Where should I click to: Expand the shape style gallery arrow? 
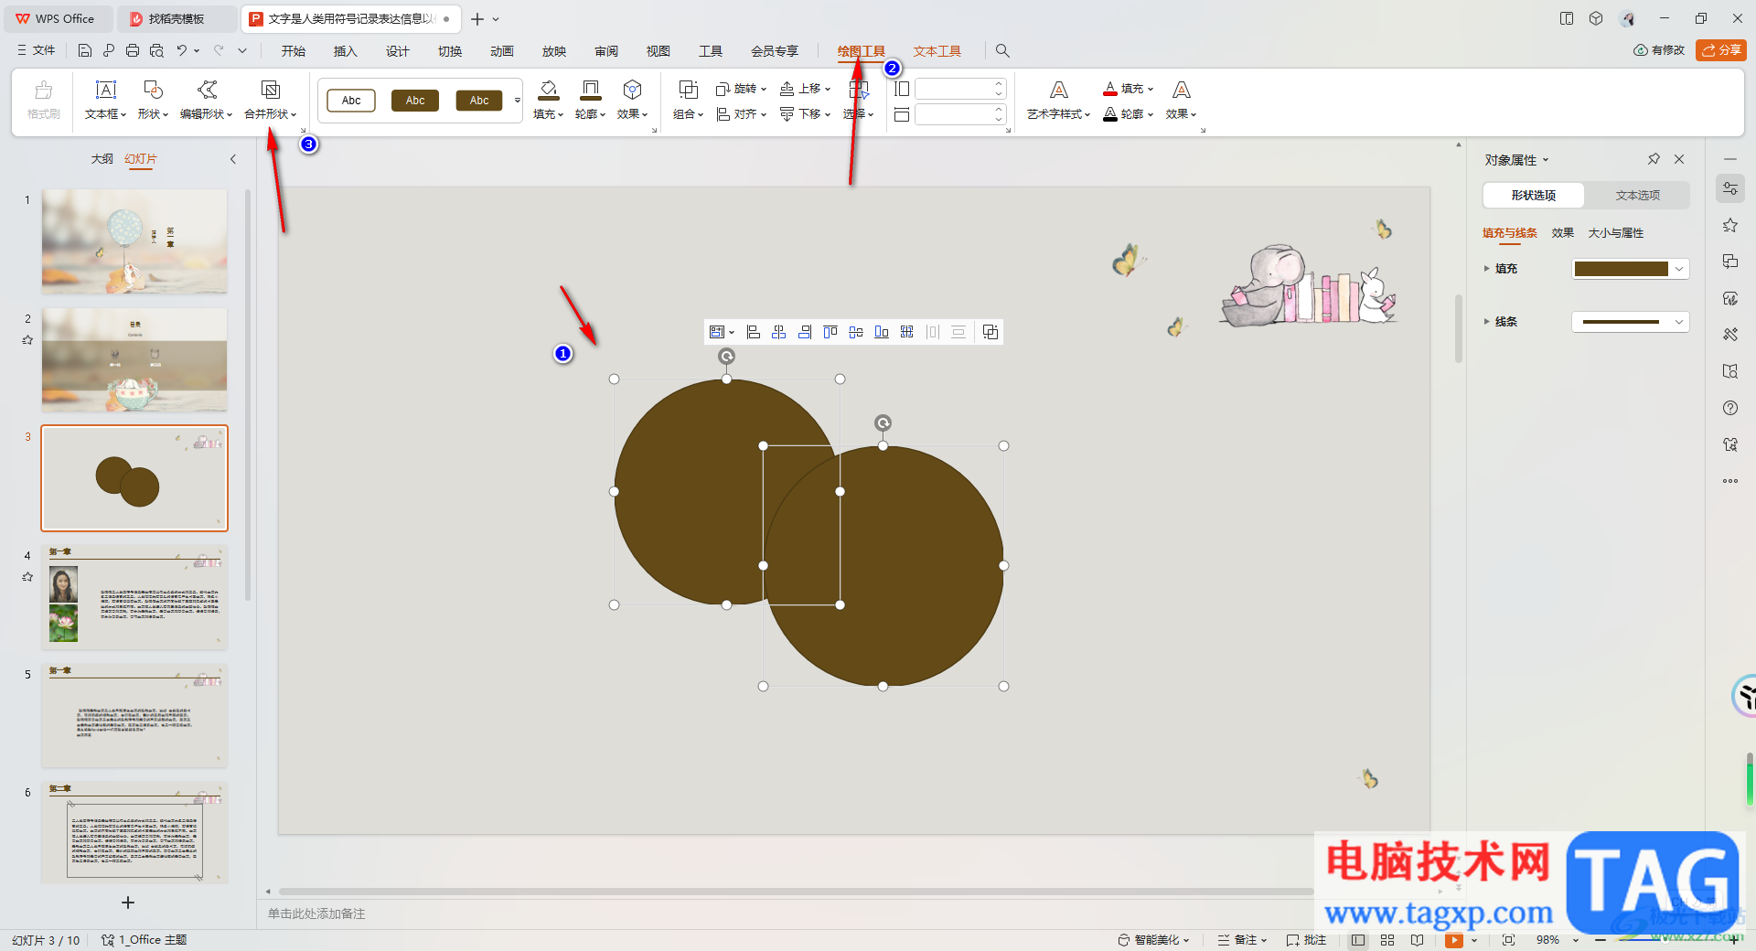click(x=517, y=101)
